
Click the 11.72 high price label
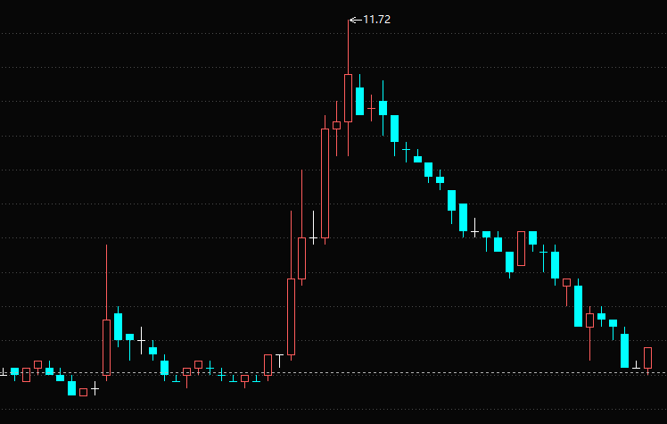click(376, 20)
